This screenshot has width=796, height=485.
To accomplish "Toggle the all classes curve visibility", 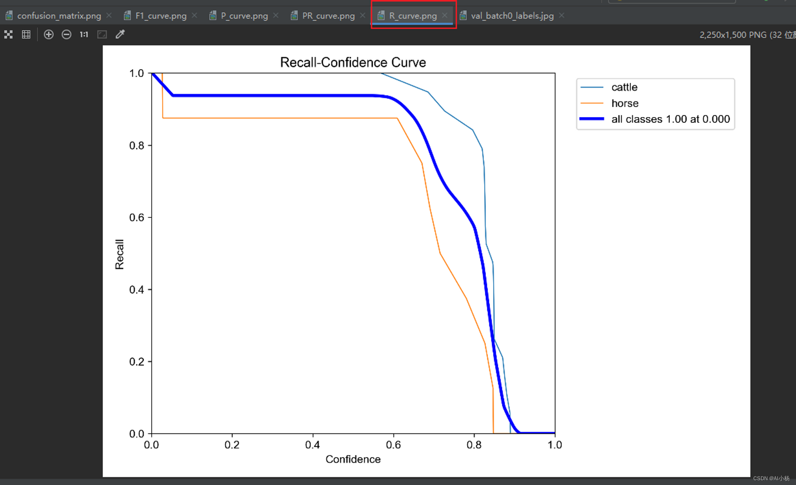I will pos(659,119).
